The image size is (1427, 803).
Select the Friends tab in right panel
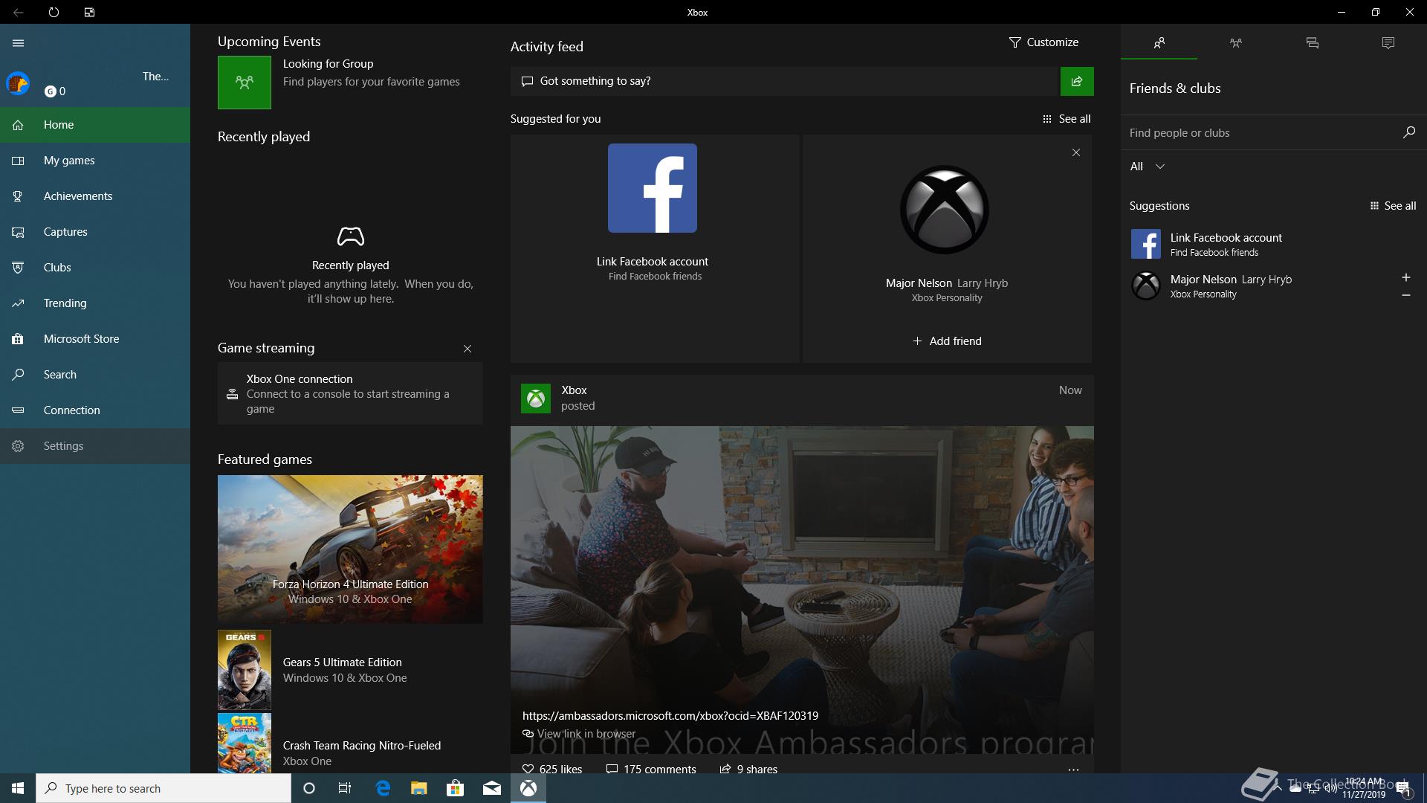click(x=1159, y=43)
